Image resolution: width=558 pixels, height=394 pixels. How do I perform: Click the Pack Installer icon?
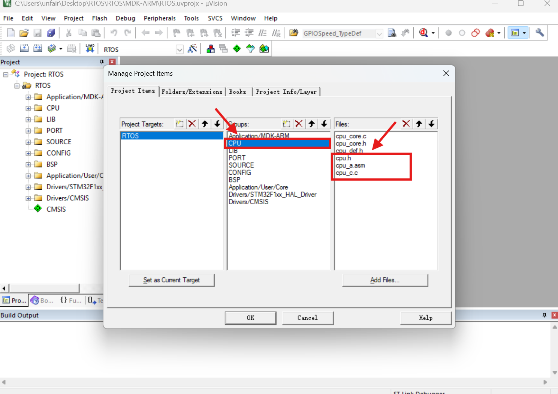coord(264,49)
